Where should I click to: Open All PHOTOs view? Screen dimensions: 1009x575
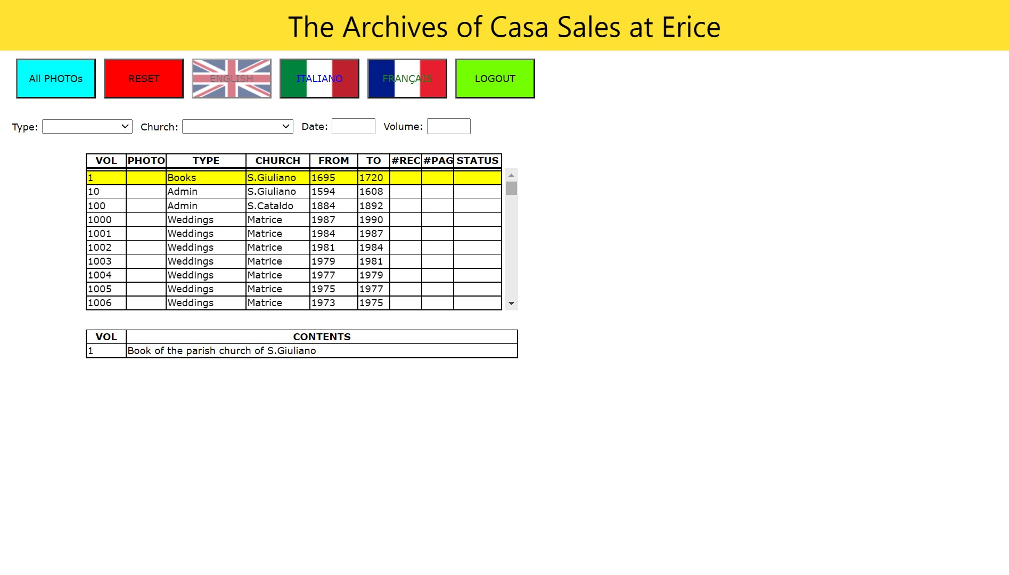[x=56, y=78]
